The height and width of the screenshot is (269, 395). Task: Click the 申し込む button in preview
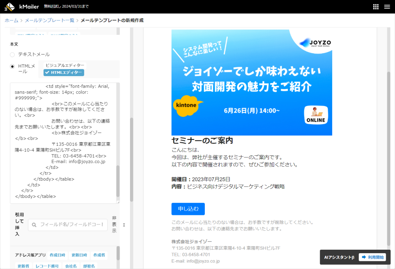tap(188, 209)
